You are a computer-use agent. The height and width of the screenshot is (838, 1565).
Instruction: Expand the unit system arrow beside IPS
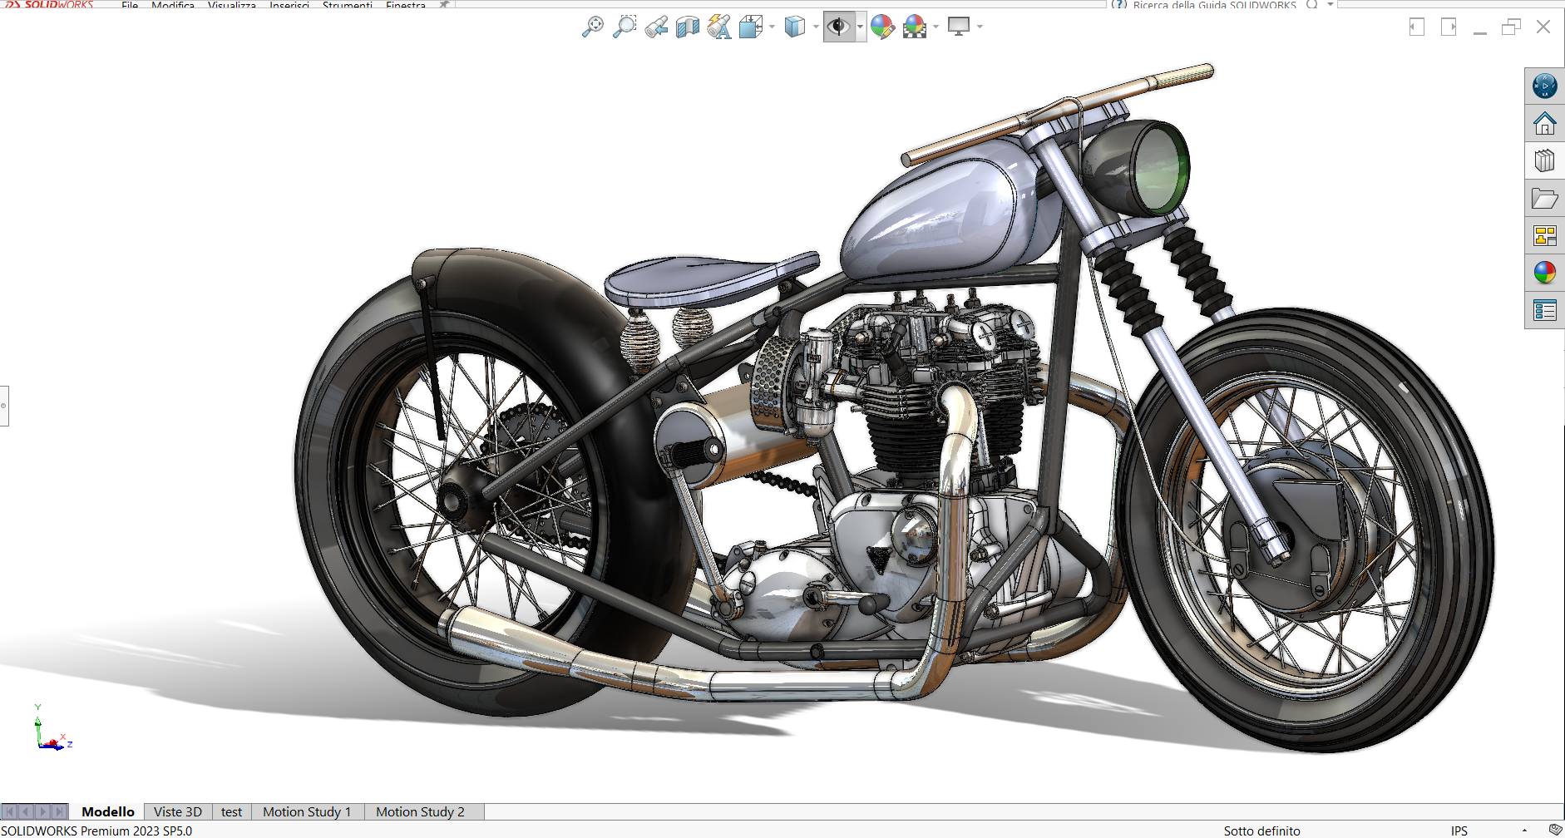(x=1524, y=831)
